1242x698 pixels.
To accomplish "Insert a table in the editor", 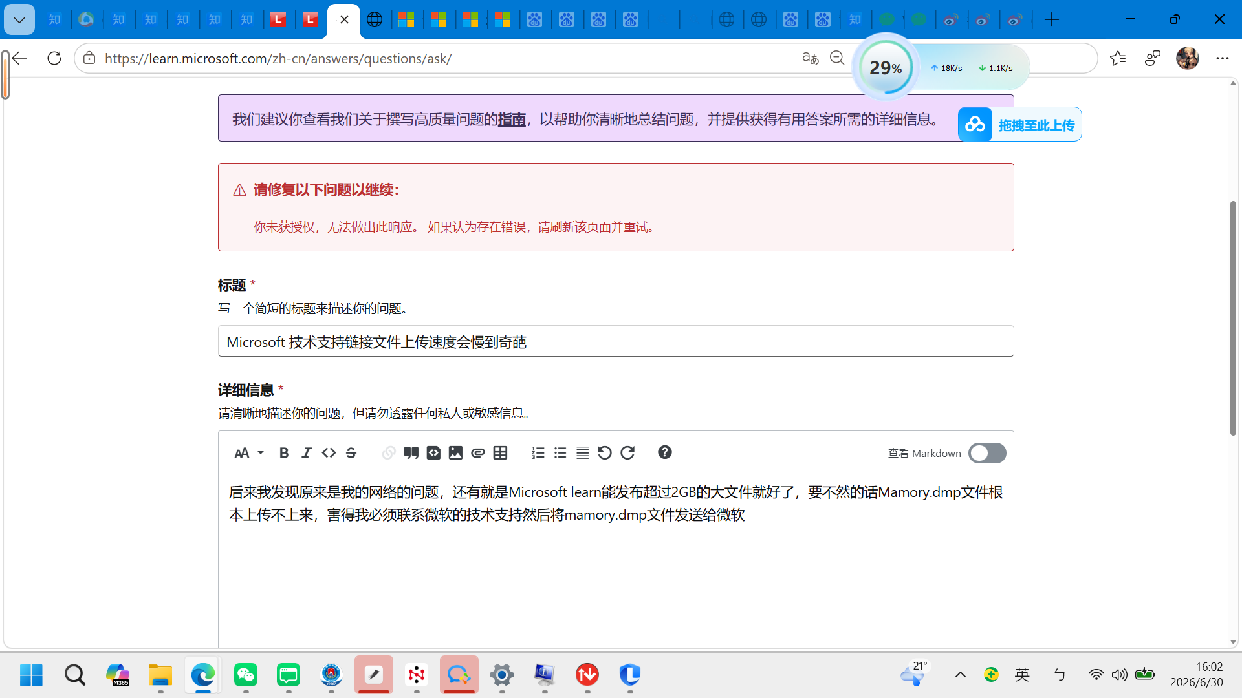I will 500,453.
